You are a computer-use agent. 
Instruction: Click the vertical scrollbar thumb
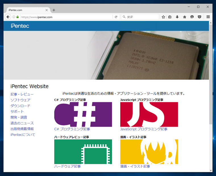pos(211,74)
